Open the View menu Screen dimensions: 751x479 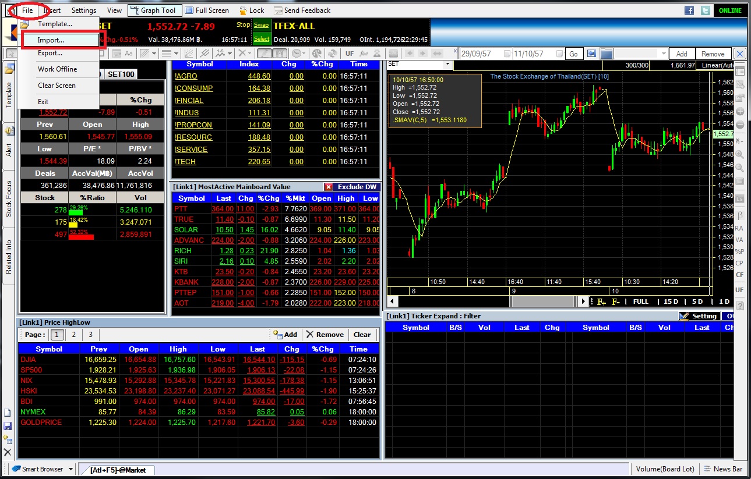click(115, 10)
